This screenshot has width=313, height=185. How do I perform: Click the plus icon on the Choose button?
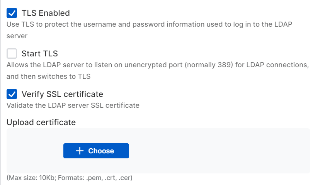coord(80,151)
